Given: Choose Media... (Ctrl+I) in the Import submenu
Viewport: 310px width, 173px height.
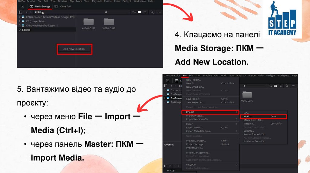Looking at the screenshot, I should (263, 117).
